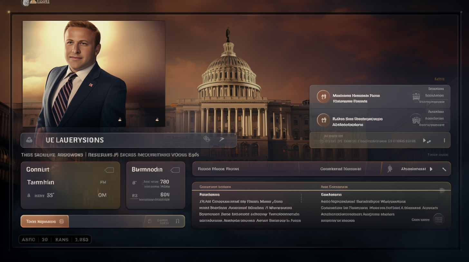Toggle the arrow tag on the Gonnurt panel
469x262 pixels.
click(110, 170)
